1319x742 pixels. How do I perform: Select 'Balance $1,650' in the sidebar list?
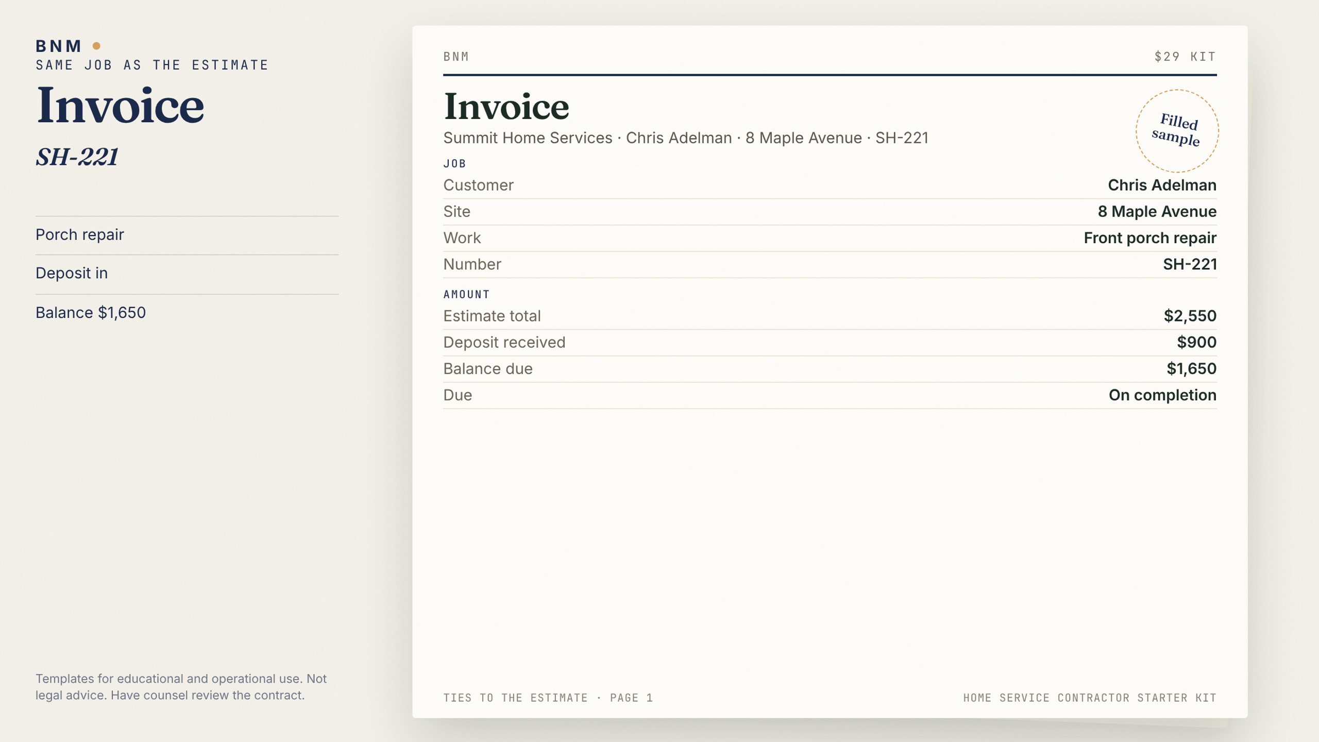91,313
